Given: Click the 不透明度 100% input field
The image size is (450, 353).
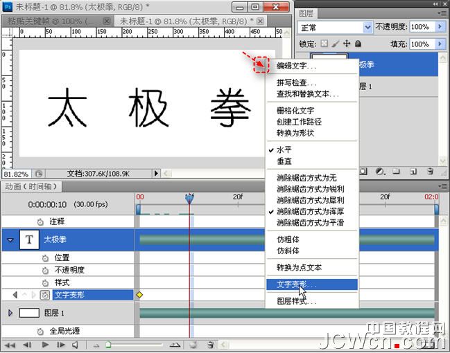Looking at the screenshot, I should click(x=422, y=27).
